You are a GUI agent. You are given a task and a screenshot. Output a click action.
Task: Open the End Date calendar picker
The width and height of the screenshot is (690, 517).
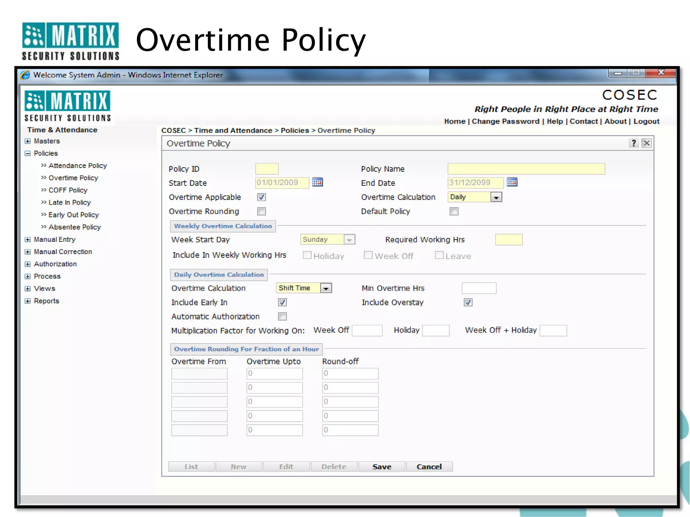coord(512,182)
